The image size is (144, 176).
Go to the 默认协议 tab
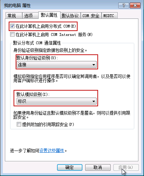70,16
